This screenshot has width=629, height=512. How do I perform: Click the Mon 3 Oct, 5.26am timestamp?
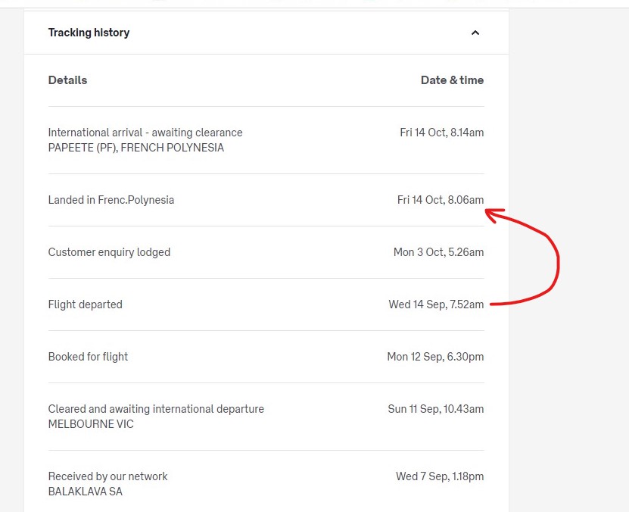(x=438, y=252)
